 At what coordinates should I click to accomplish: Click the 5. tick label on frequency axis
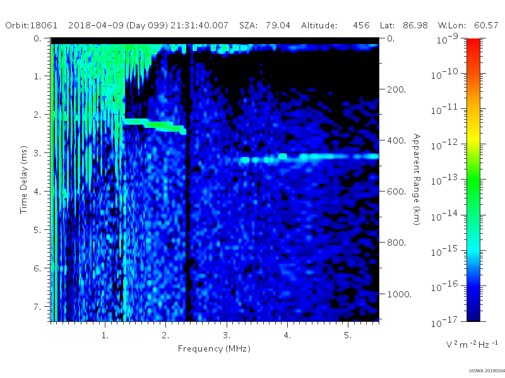[x=348, y=336]
